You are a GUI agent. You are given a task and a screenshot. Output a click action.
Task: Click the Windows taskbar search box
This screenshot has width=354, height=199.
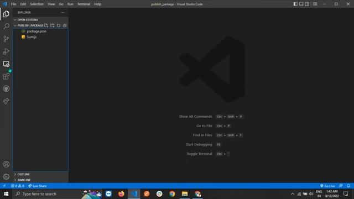click(x=58, y=194)
